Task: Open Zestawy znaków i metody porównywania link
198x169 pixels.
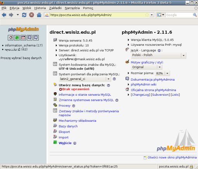Action: [x=89, y=113]
